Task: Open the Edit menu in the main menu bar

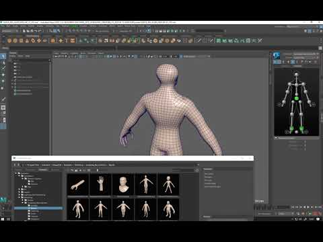Action: tap(8, 26)
